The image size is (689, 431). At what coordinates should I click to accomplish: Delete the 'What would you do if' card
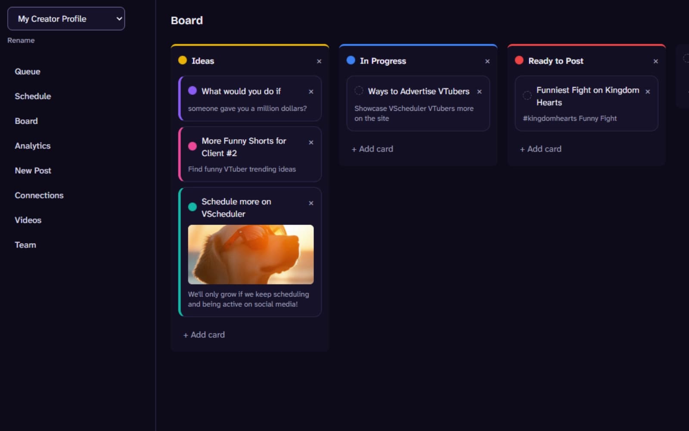(311, 91)
